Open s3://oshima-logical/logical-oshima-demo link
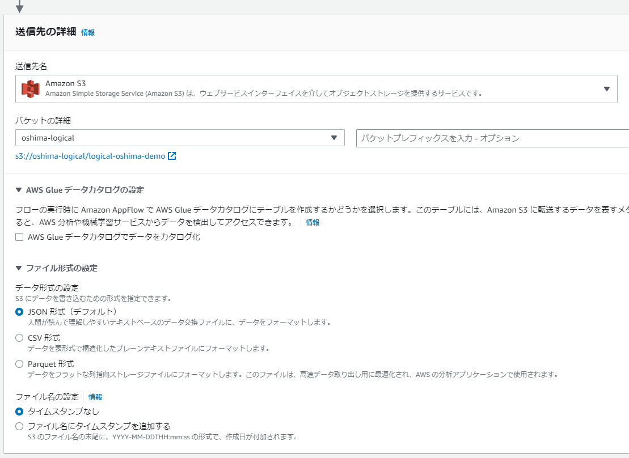The height and width of the screenshot is (458, 629). [90, 156]
